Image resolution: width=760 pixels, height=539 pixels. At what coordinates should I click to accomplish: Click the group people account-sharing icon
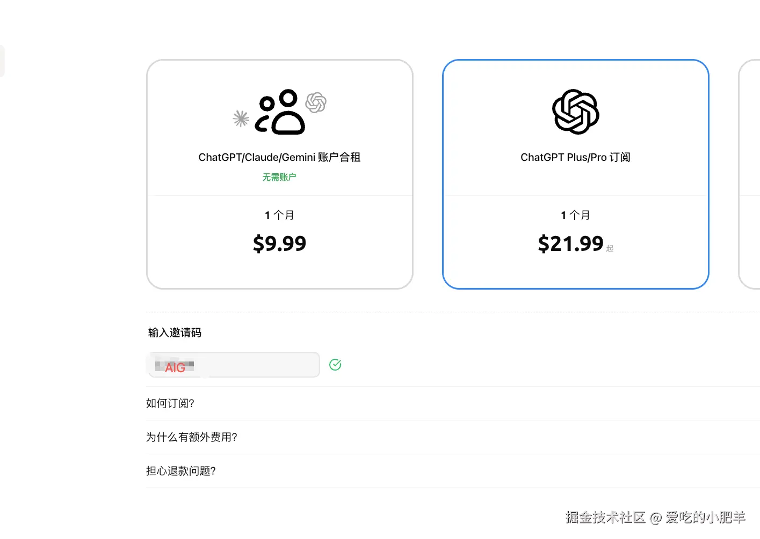pyautogui.click(x=280, y=112)
